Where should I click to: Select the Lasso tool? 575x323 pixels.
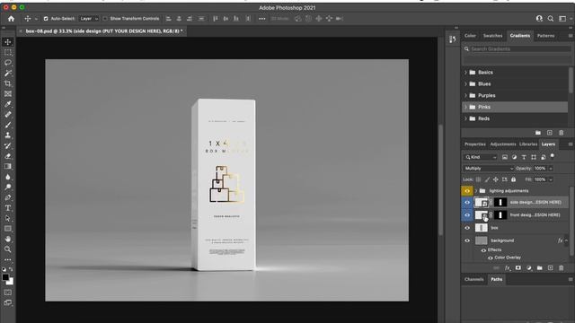coord(8,63)
